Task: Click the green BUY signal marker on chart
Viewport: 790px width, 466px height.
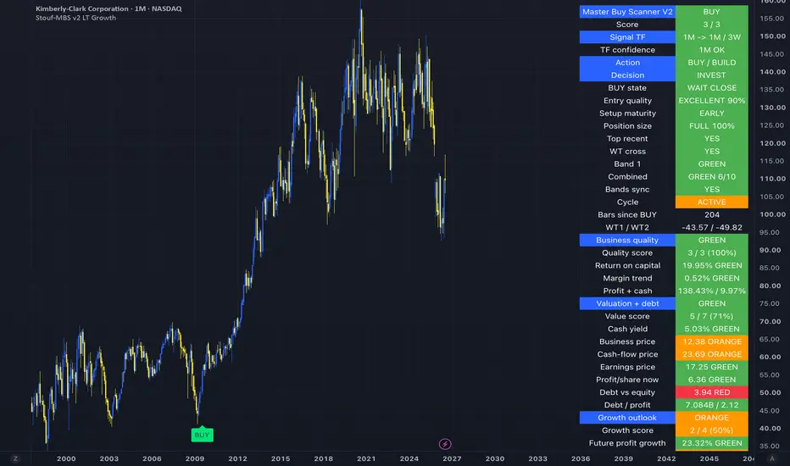Action: click(x=202, y=435)
